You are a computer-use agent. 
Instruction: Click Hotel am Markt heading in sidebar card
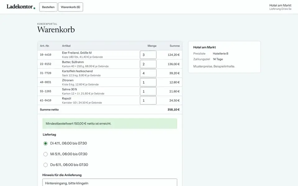pos(205,47)
